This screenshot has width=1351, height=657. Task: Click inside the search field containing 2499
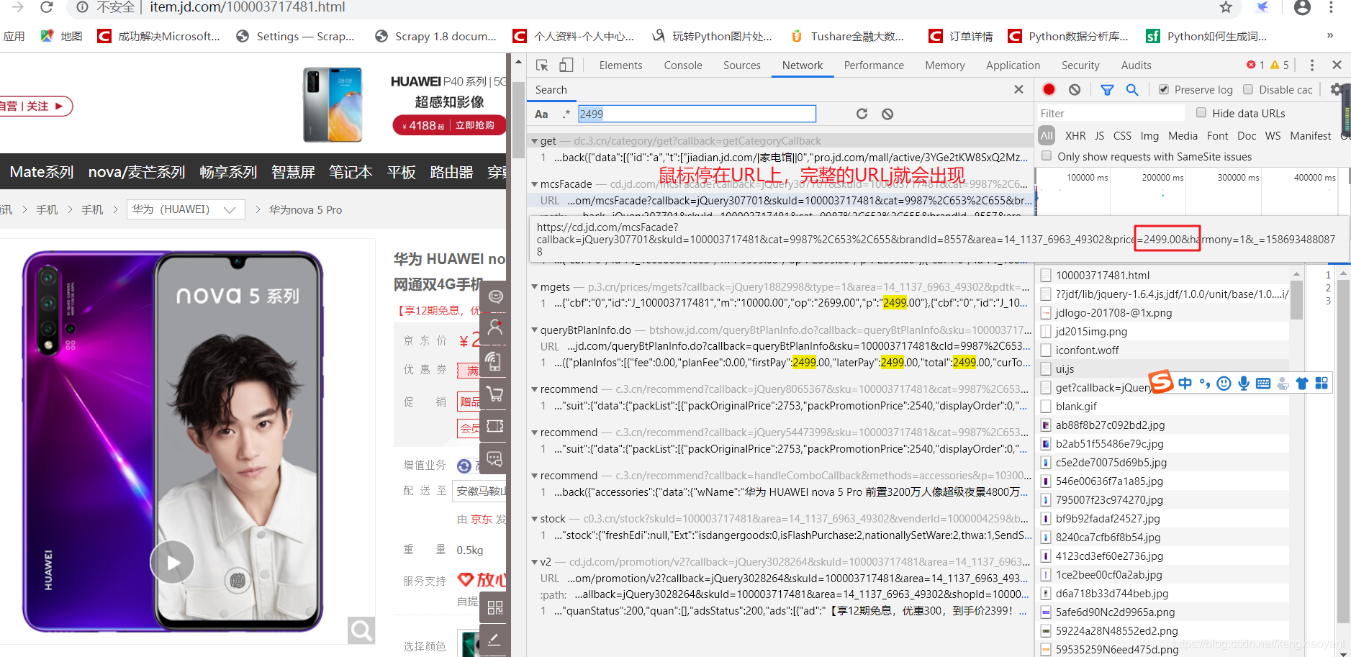point(697,114)
